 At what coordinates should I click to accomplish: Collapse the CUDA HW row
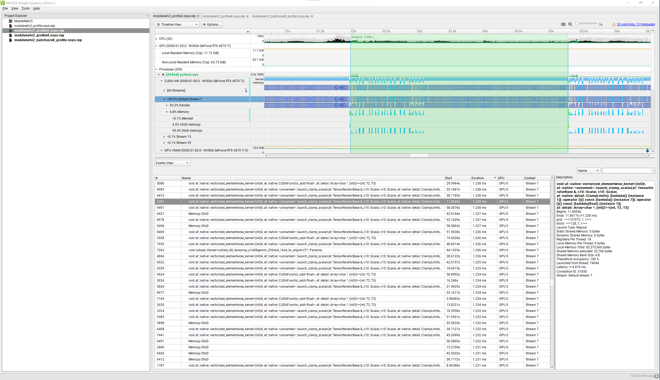click(162, 81)
